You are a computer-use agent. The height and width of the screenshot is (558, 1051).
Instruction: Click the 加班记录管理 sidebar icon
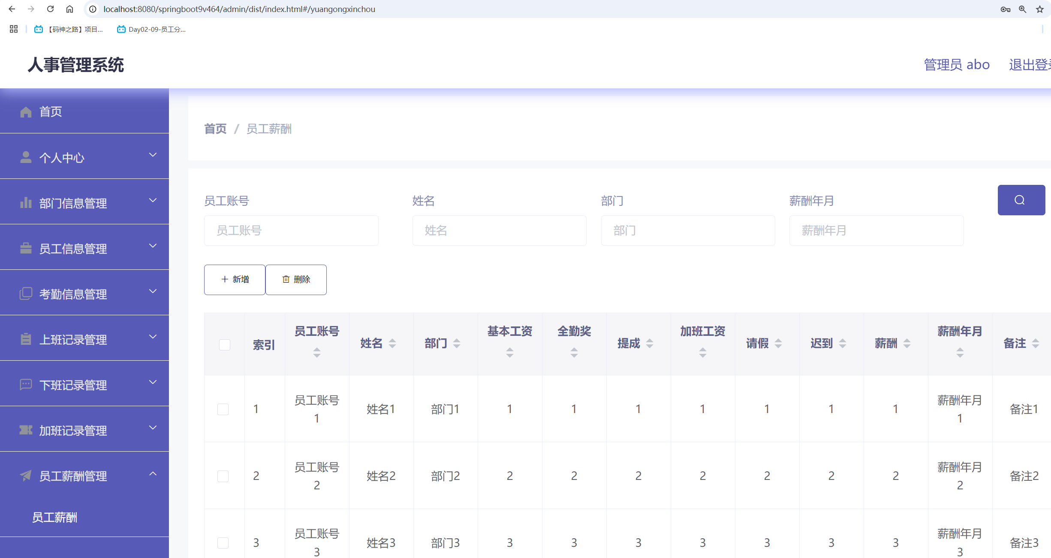(25, 430)
